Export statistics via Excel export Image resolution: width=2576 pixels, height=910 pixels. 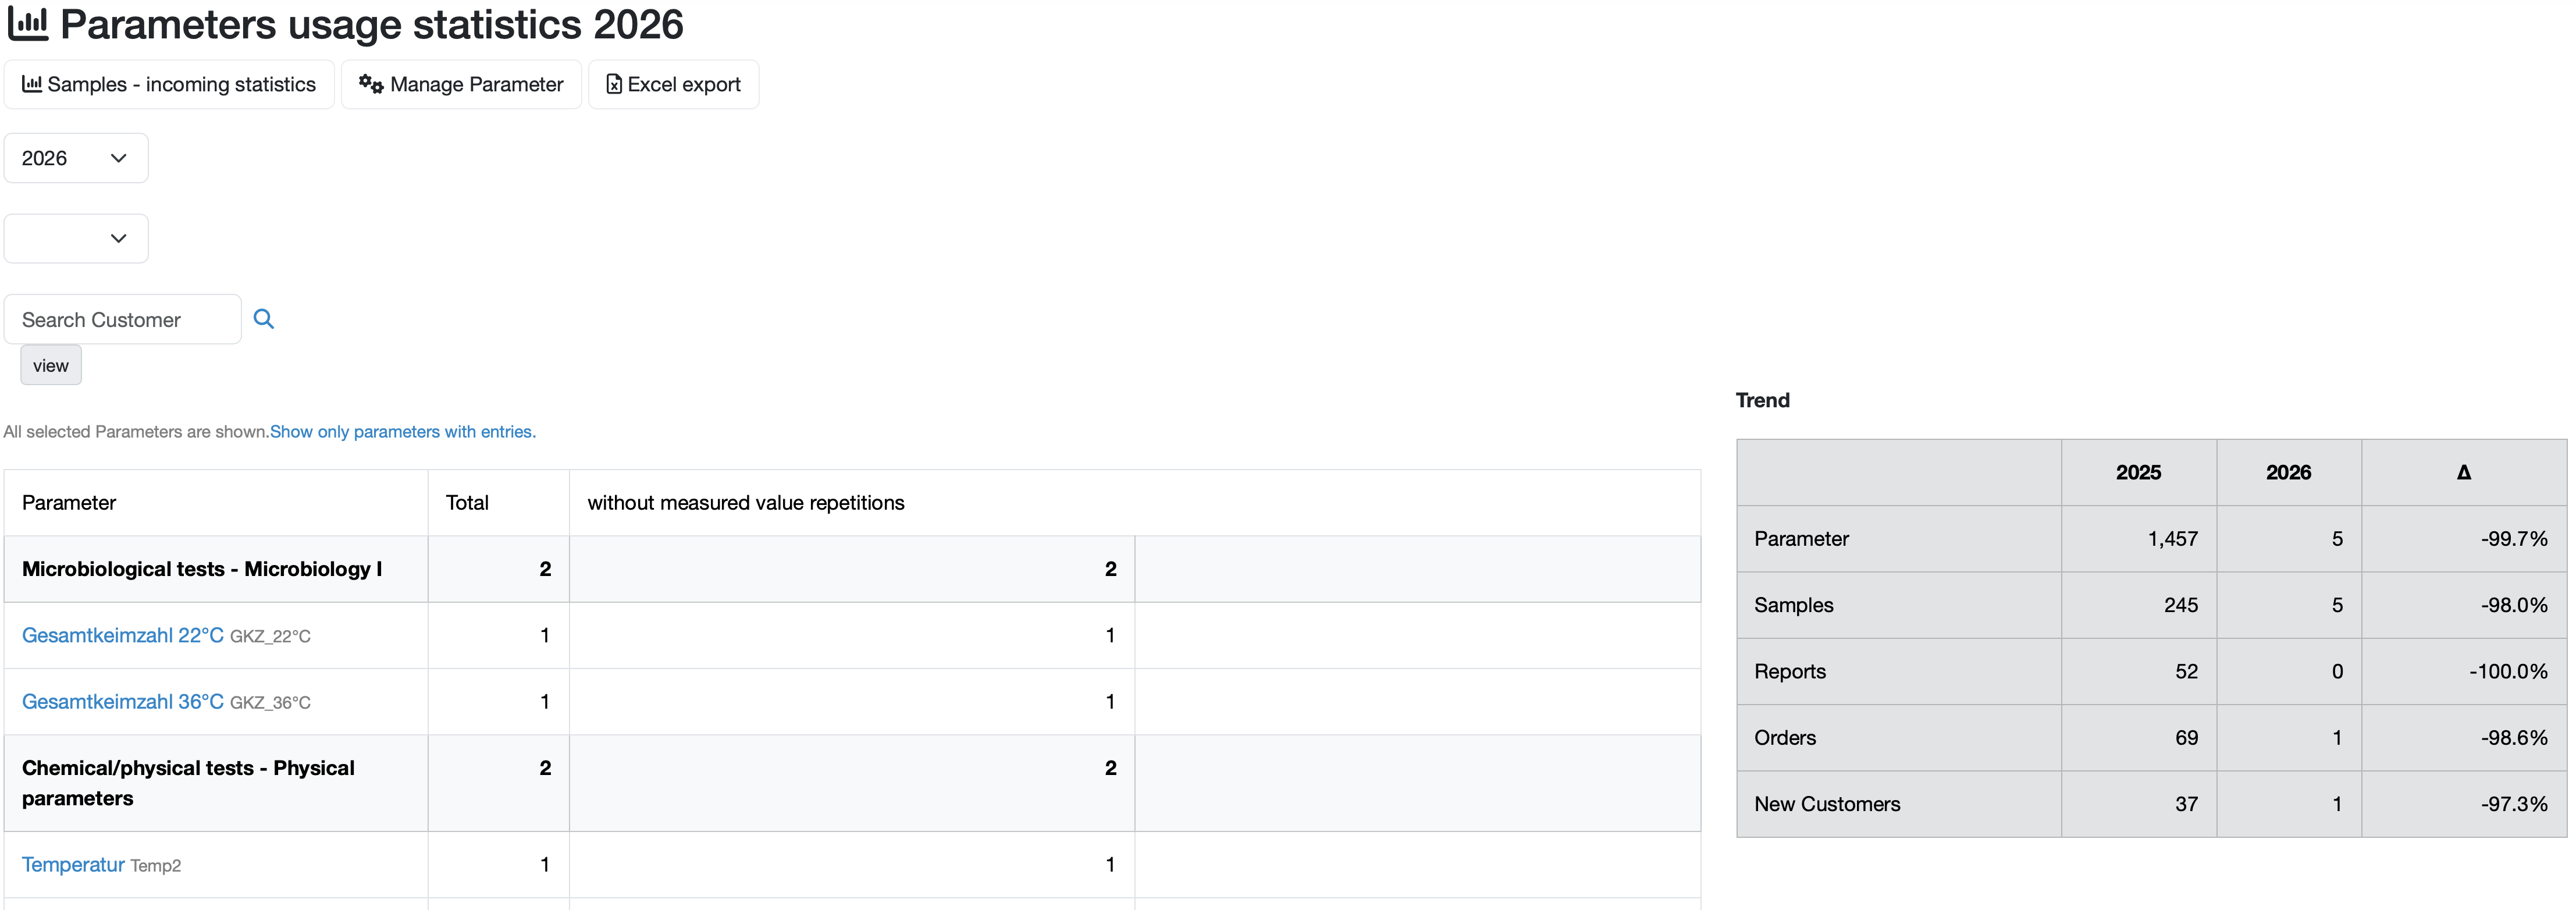(x=673, y=85)
